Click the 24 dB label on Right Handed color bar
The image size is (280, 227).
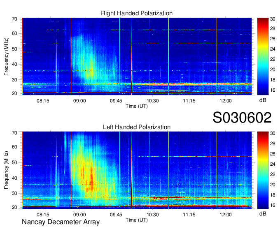tap(273, 49)
